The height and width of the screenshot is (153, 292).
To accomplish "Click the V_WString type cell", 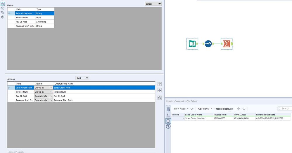I will click(45, 22).
